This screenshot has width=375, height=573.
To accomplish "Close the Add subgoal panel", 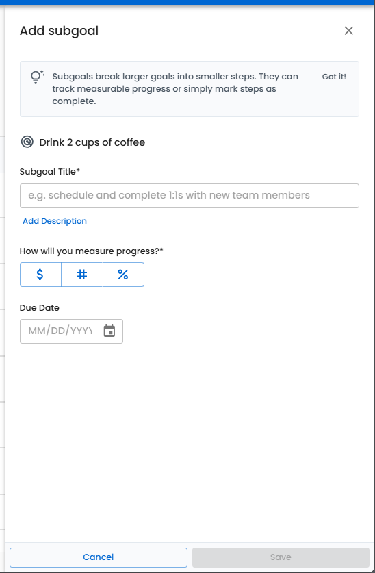I will tap(349, 31).
